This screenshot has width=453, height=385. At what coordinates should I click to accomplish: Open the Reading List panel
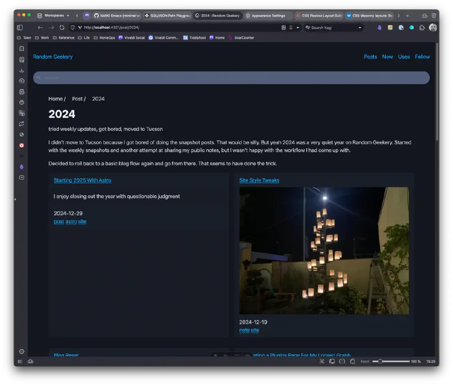pos(22,60)
